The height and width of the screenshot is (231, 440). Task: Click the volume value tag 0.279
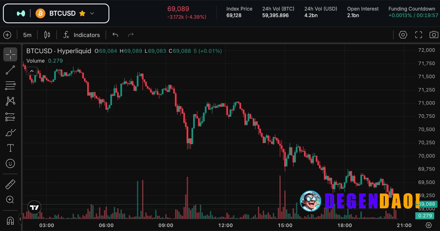click(x=425, y=216)
